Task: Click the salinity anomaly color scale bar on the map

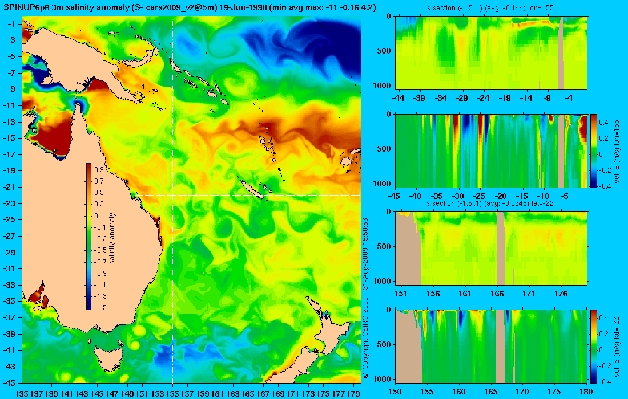Action: coord(88,237)
